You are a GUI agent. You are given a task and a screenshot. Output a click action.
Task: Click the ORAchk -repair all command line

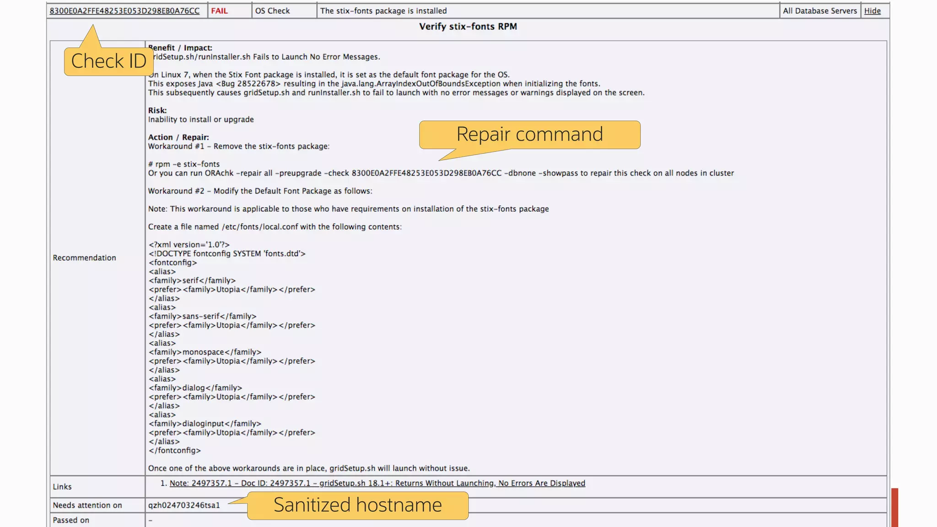(x=441, y=173)
